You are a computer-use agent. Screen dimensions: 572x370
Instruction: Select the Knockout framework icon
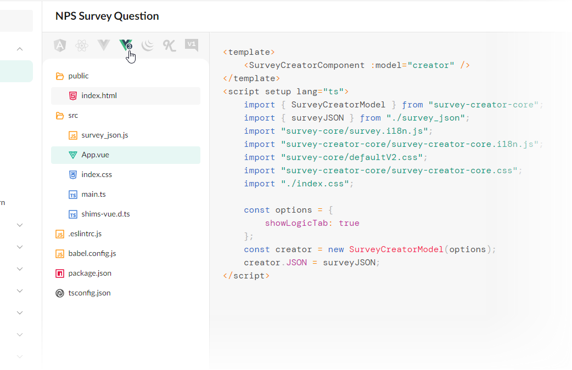169,45
